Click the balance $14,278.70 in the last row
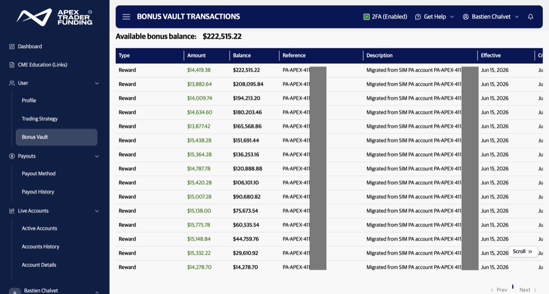 pyautogui.click(x=246, y=267)
